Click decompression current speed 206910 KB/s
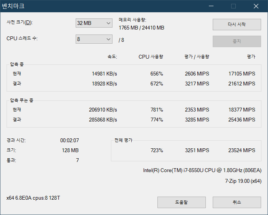Screen dimensions: 268x215 click(x=103, y=110)
